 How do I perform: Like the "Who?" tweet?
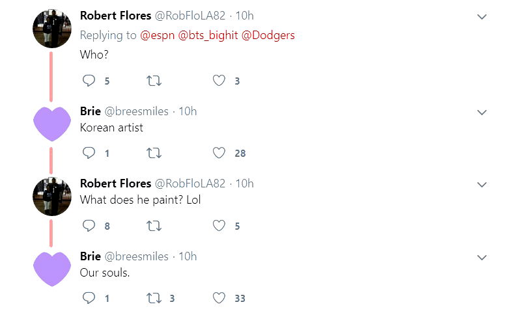click(219, 81)
